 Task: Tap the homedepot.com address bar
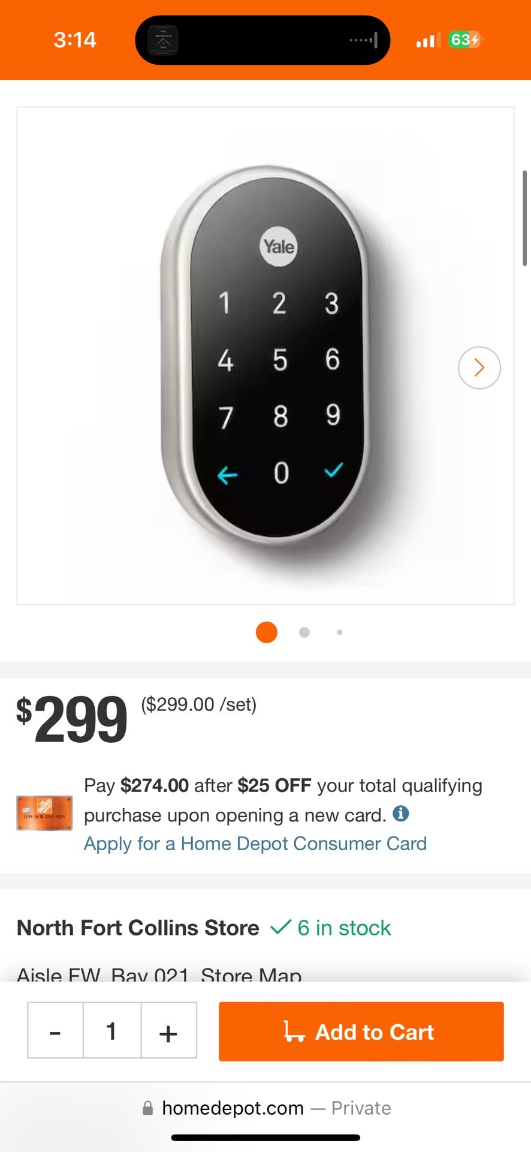265,1108
